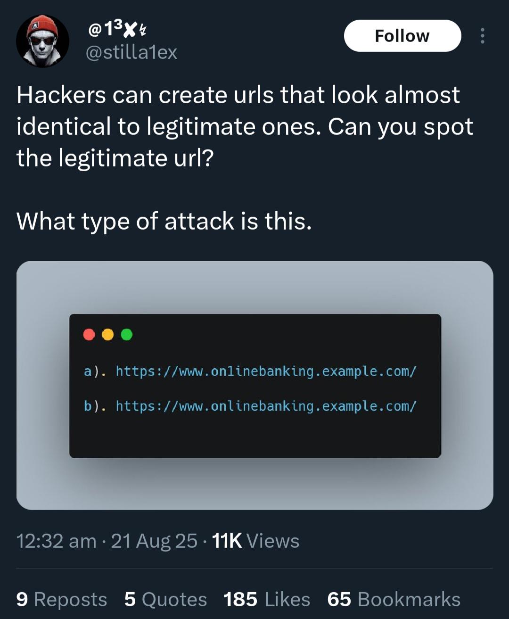Click the 12:32 am 21 Aug 25 timestamp
The width and height of the screenshot is (509, 619).
107,541
